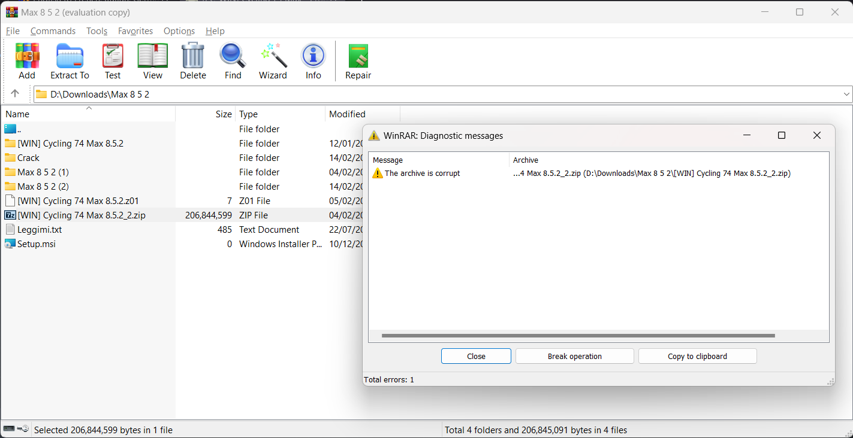Click the parent folder '..' icon
This screenshot has width=853, height=438.
pyautogui.click(x=10, y=129)
